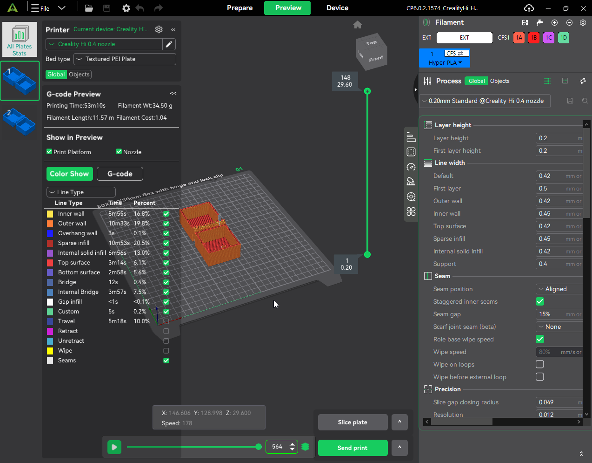Toggle Nozzle checkbox

coord(119,151)
